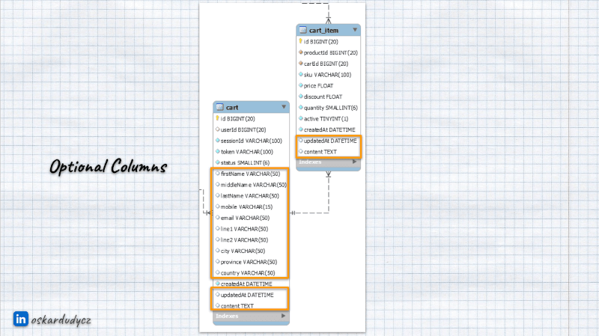Viewport: 599px width, 336px height.
Task: Click the foreign key icon beside cartId
Action: [301, 64]
